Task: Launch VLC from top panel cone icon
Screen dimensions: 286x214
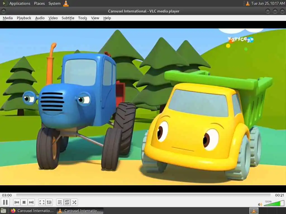Action: pos(66,3)
